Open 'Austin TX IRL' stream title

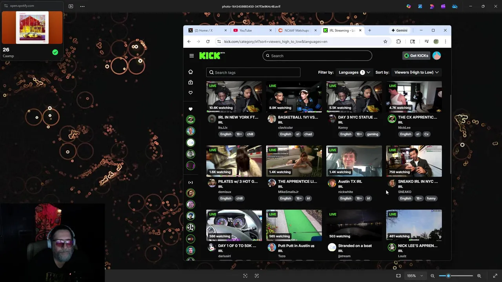(350, 181)
